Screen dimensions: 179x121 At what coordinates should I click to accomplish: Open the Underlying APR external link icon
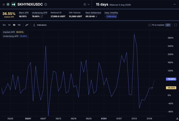click(42, 16)
